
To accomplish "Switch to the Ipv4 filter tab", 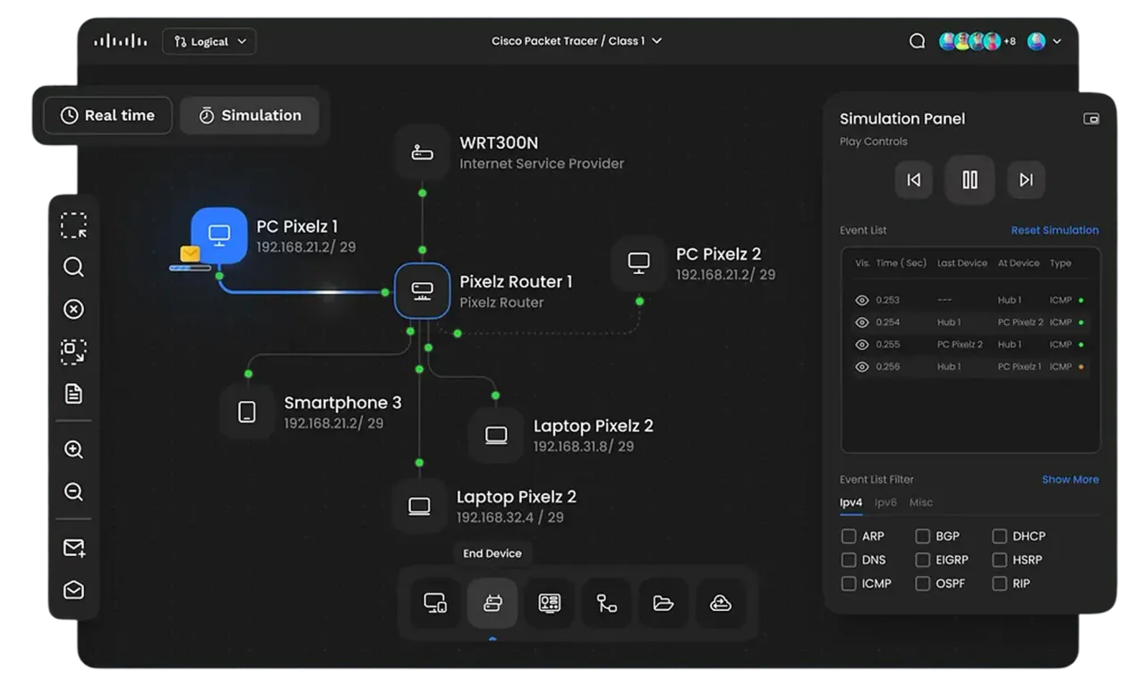I will [x=851, y=502].
